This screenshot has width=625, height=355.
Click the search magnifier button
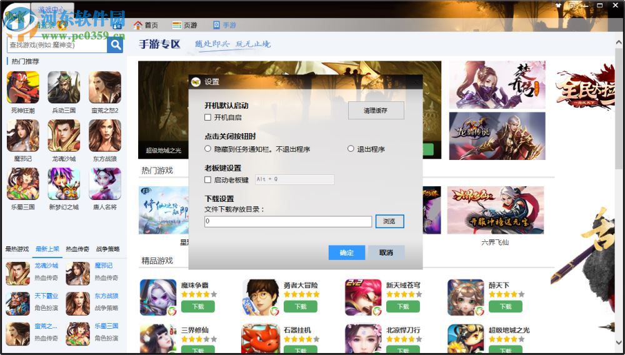click(x=115, y=45)
